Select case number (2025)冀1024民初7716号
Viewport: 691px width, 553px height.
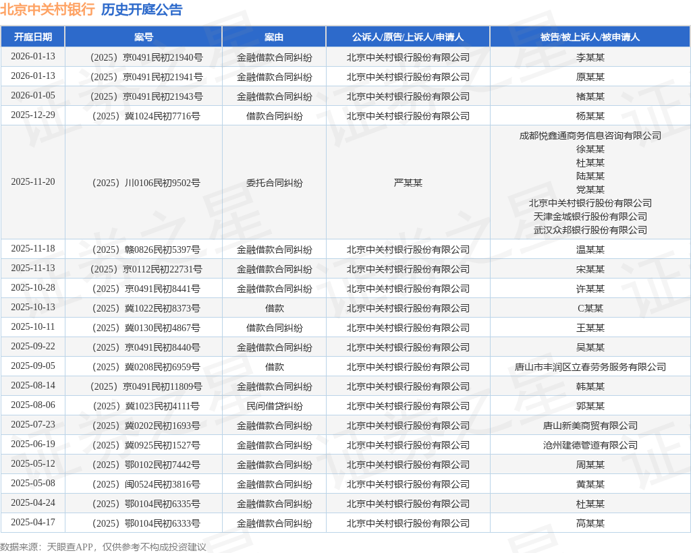[146, 116]
